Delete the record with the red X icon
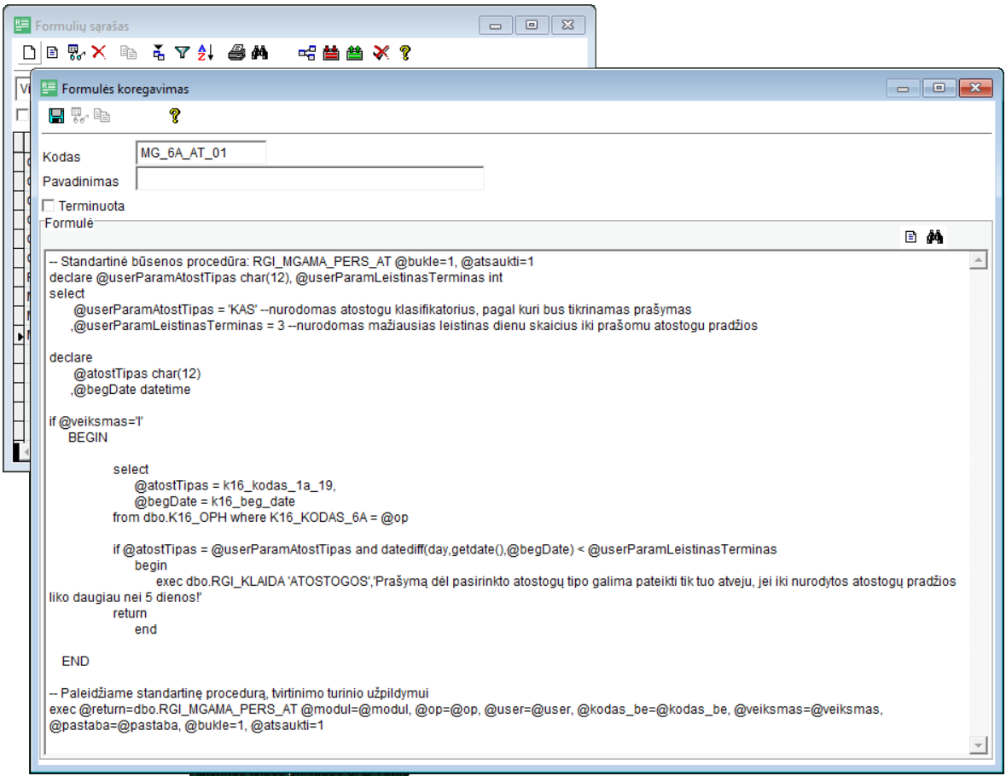This screenshot has width=1006, height=776. (x=99, y=53)
